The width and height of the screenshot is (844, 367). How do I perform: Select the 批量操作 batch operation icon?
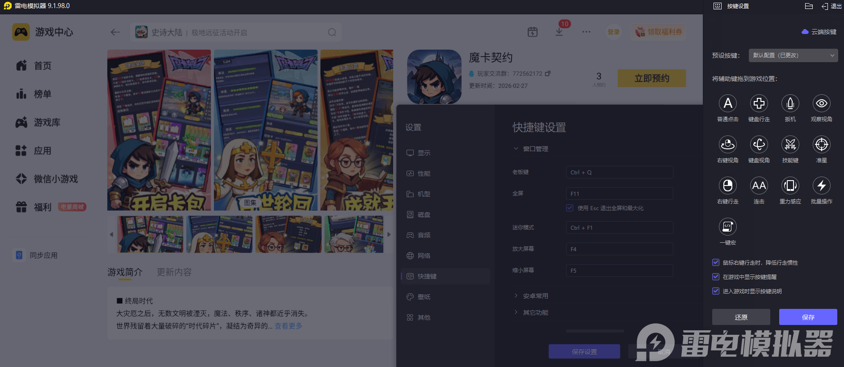821,186
